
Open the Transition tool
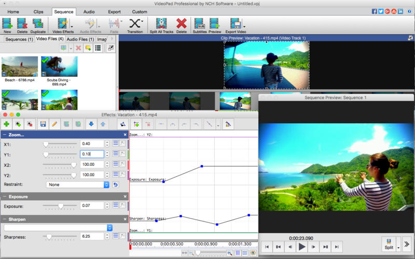click(135, 24)
